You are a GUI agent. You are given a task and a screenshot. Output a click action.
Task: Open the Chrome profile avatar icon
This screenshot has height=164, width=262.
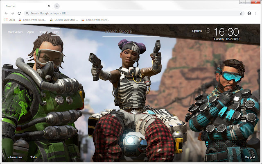[x=249, y=14]
